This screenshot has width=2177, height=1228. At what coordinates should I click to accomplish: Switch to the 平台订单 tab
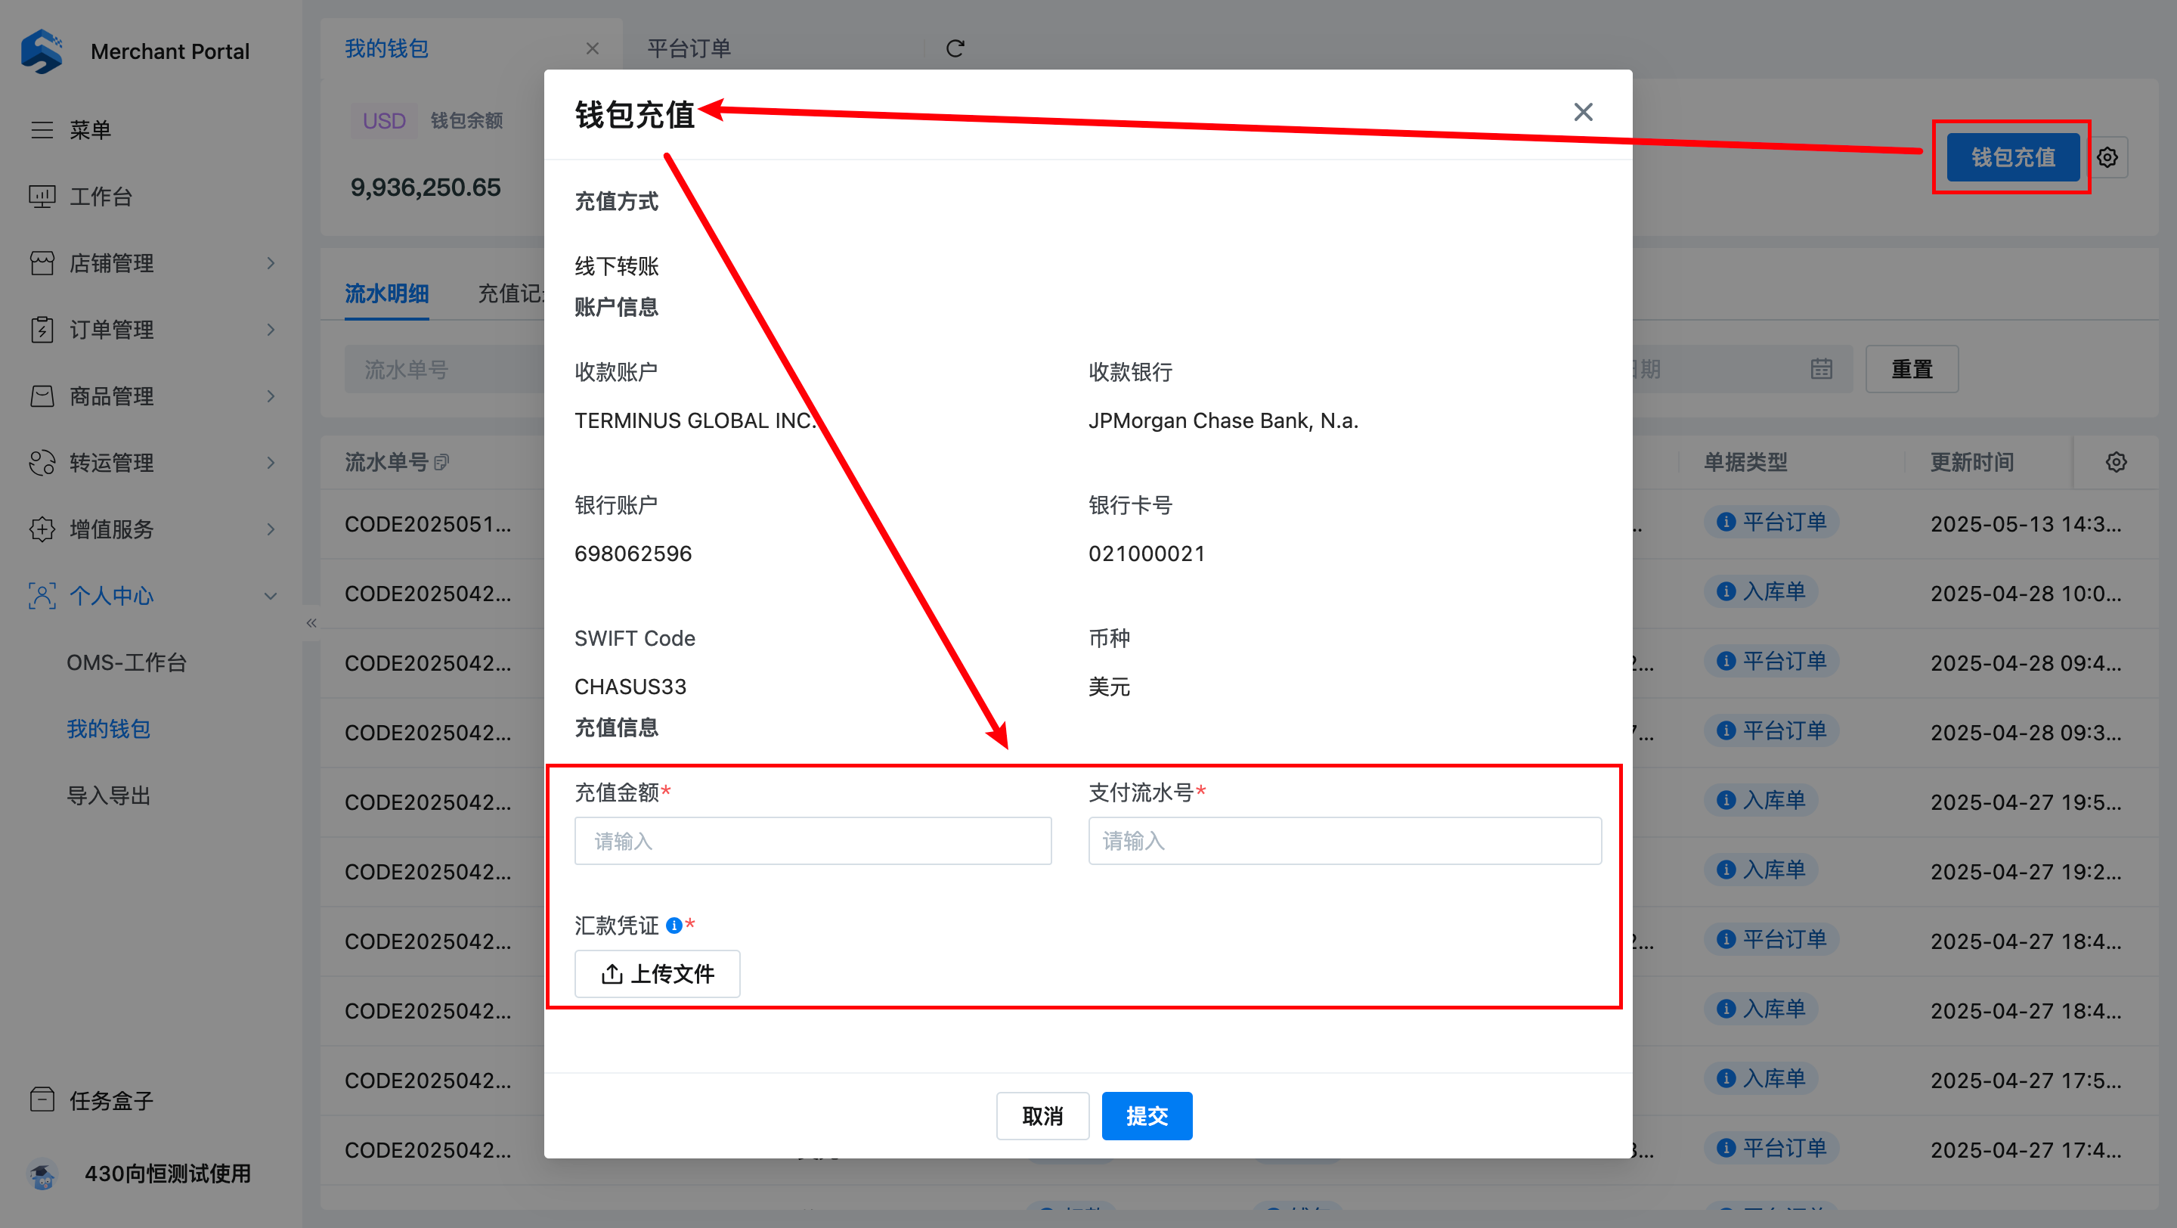click(x=689, y=49)
